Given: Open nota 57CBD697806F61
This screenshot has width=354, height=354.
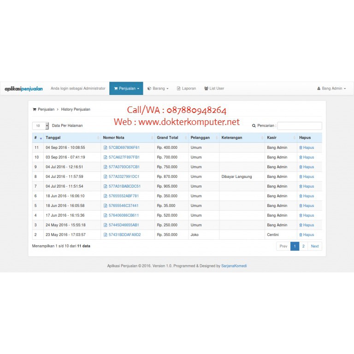Looking at the screenshot, I should click(x=124, y=147).
